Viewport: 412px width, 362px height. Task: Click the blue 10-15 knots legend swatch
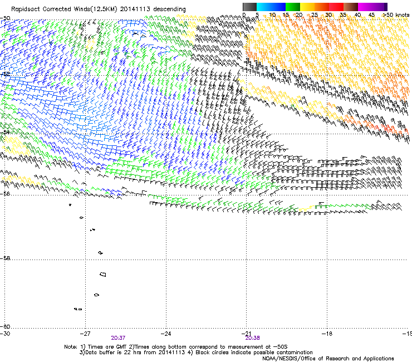click(278, 7)
